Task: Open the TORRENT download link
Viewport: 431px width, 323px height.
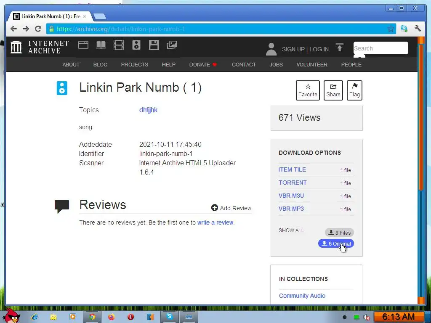Action: coord(293,183)
